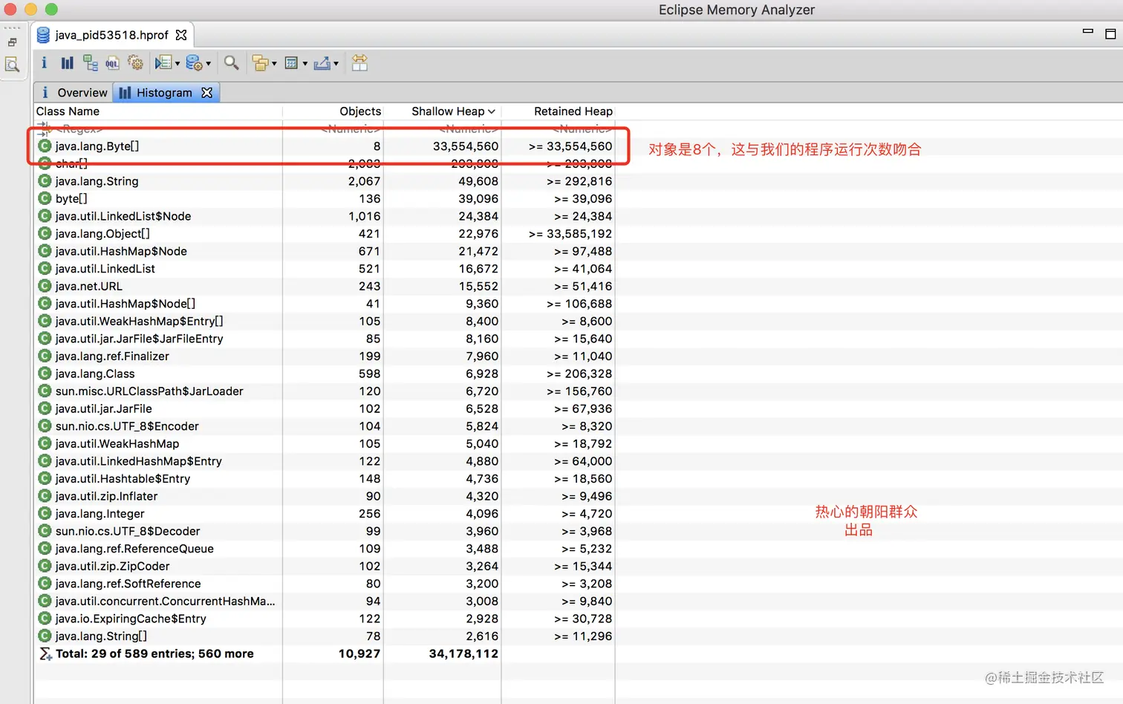The image size is (1123, 704).
Task: Click the java.lang.ref.ReferenceQueue class icon
Action: [45, 549]
